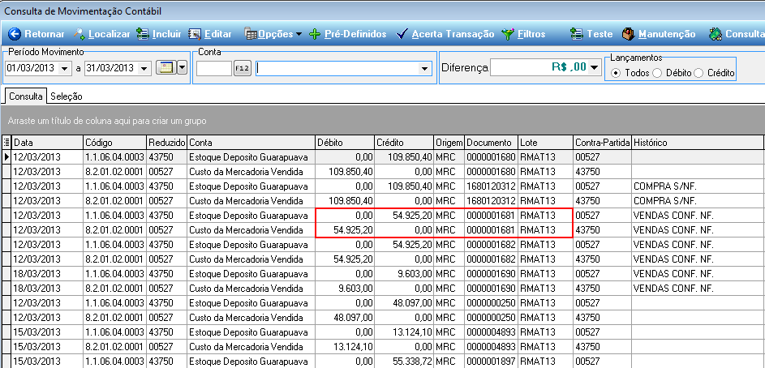Viewport: 765px width, 368px height.
Task: Click the Lote column header
Action: click(x=545, y=143)
